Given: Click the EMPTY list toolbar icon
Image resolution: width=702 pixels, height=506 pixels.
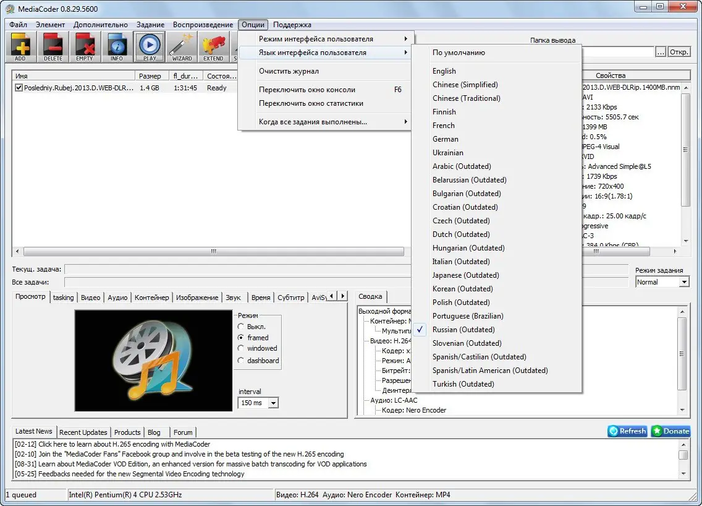Looking at the screenshot, I should (x=85, y=46).
